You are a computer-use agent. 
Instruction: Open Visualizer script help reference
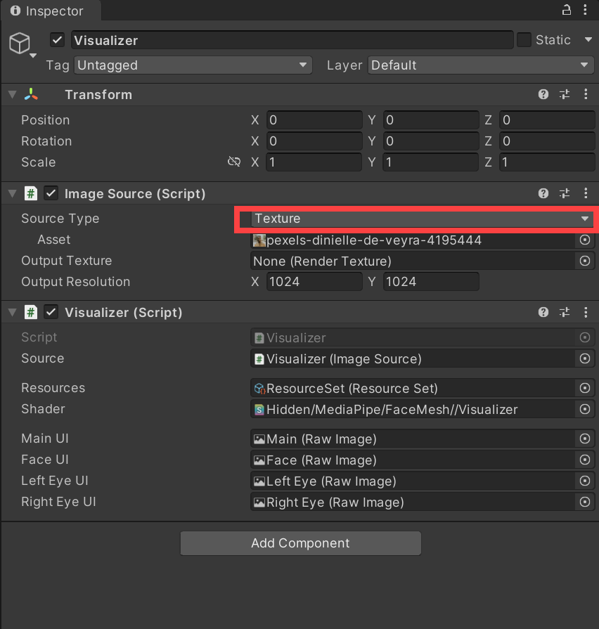543,312
